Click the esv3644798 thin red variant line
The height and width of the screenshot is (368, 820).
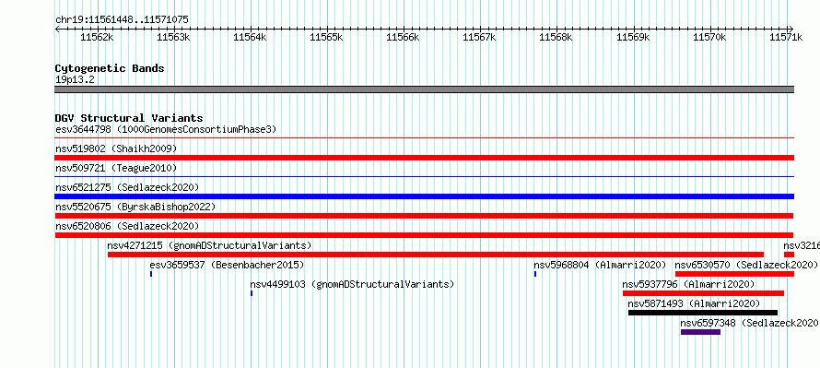point(424,138)
